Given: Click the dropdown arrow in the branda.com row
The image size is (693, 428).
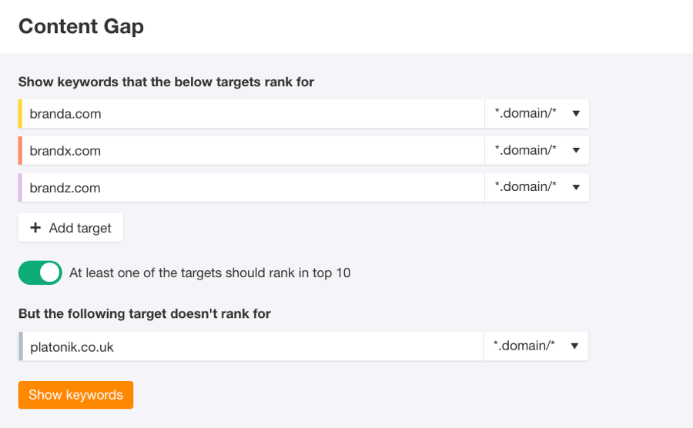Looking at the screenshot, I should (x=576, y=114).
